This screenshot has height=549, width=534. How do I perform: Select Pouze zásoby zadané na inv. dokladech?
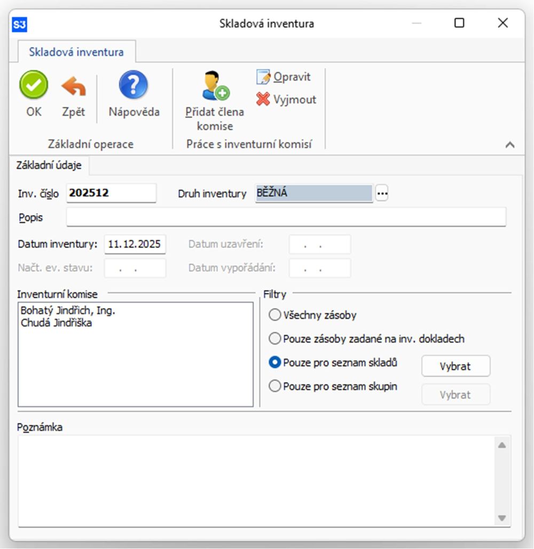click(x=275, y=338)
